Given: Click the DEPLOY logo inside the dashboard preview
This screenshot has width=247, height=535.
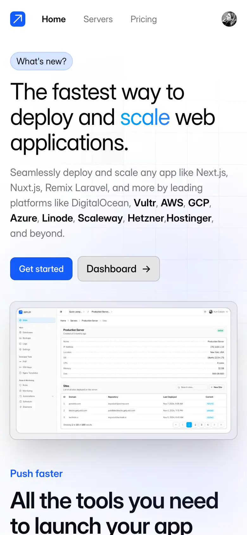Looking at the screenshot, I should pos(25,312).
